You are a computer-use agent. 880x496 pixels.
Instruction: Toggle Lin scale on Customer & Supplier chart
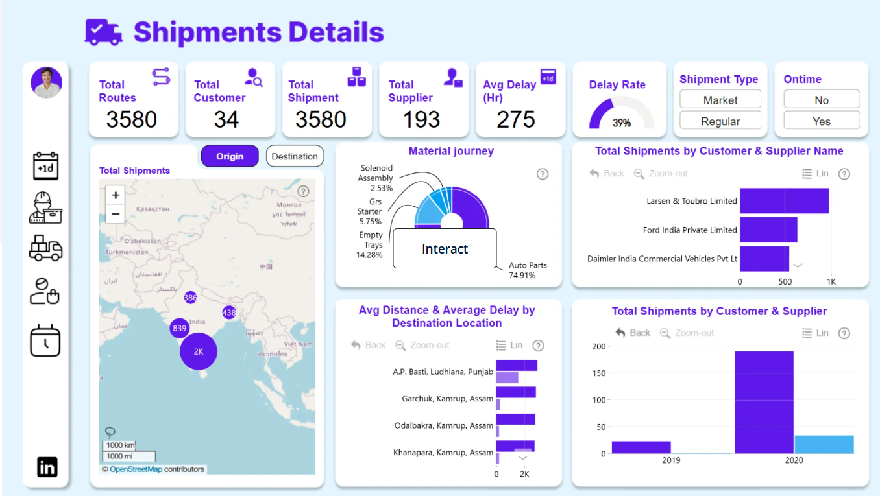tap(815, 333)
